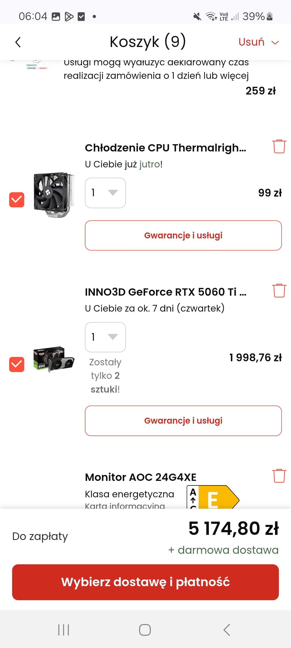This screenshot has width=291, height=648.
Task: Expand the Usuń dropdown menu
Action: pyautogui.click(x=259, y=42)
